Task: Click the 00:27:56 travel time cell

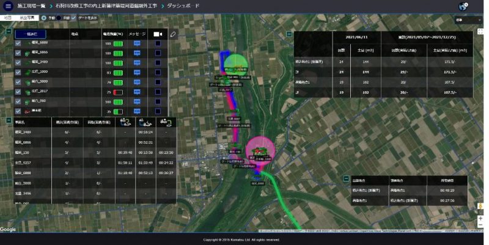Action: (447, 201)
